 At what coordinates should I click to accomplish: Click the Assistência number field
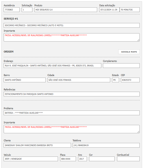coord(11,10)
